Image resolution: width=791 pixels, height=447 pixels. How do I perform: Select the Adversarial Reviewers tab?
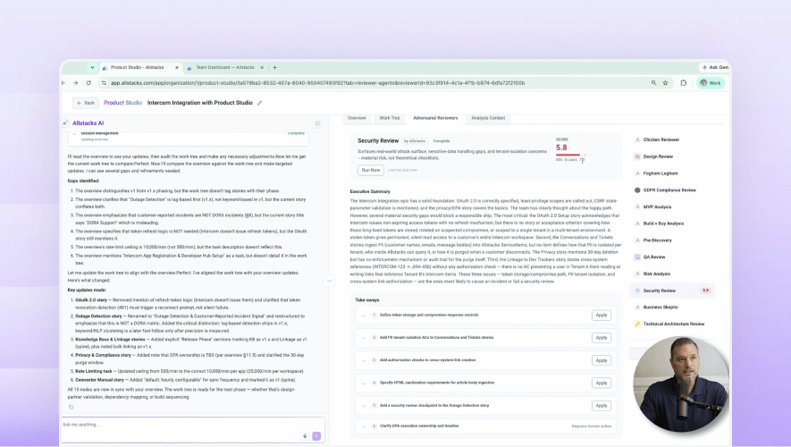[435, 118]
